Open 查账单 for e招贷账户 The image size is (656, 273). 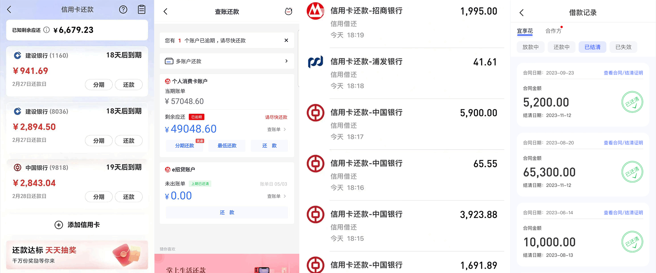[276, 196]
